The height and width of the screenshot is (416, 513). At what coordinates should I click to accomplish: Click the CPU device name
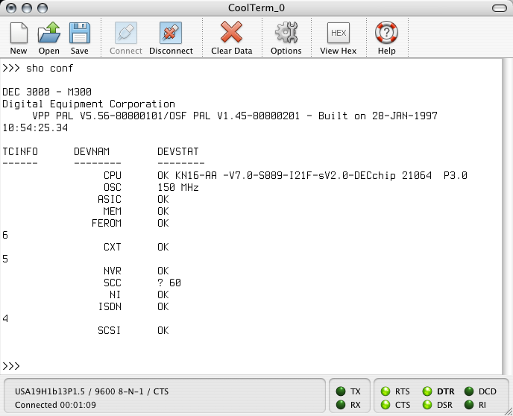click(112, 175)
